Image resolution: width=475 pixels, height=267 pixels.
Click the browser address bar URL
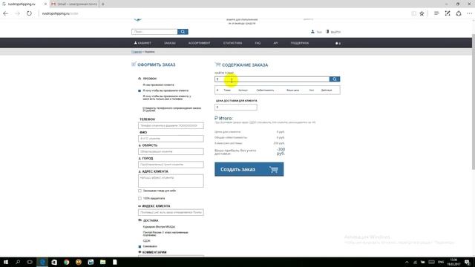point(60,13)
